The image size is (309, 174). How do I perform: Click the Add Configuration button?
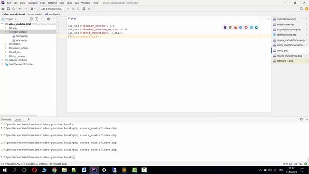tap(52, 9)
